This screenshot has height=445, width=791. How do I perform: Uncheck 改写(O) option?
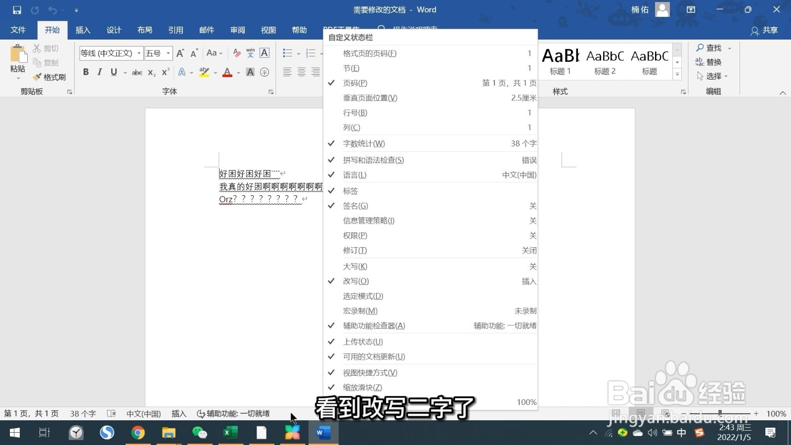point(431,281)
